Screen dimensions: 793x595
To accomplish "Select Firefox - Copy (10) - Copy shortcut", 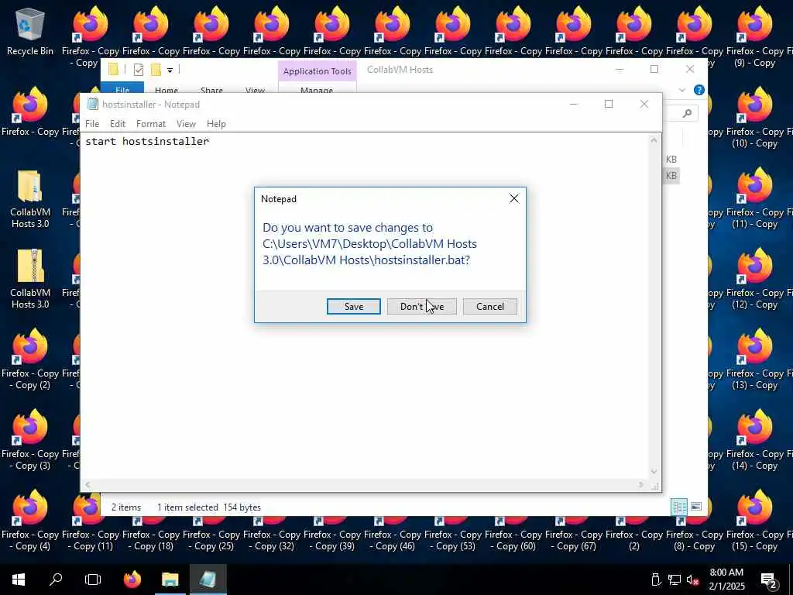I will 754,118.
